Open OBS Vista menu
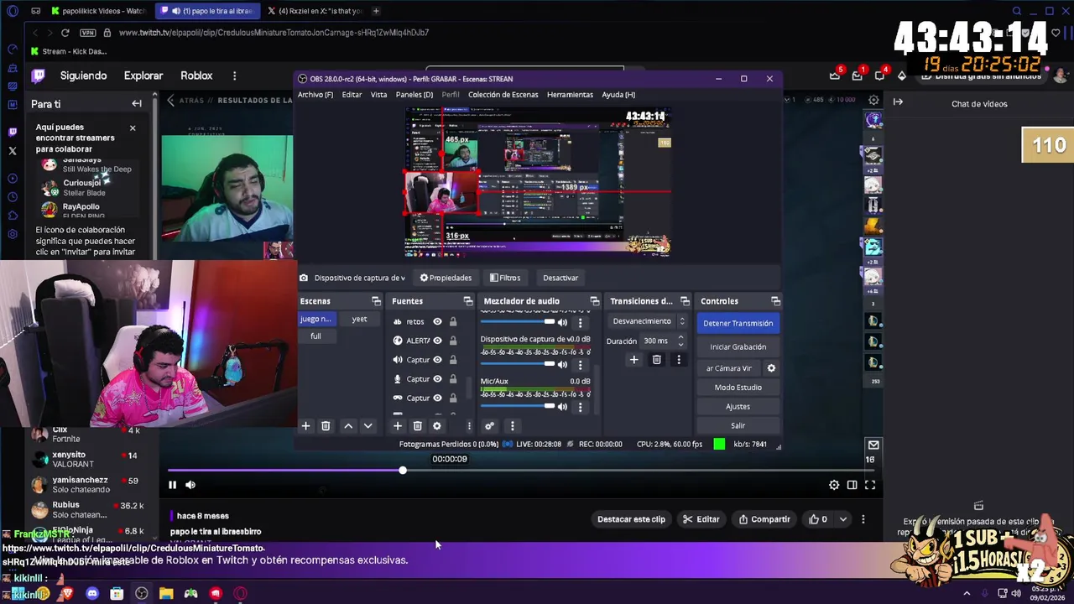1074x604 pixels. tap(379, 95)
